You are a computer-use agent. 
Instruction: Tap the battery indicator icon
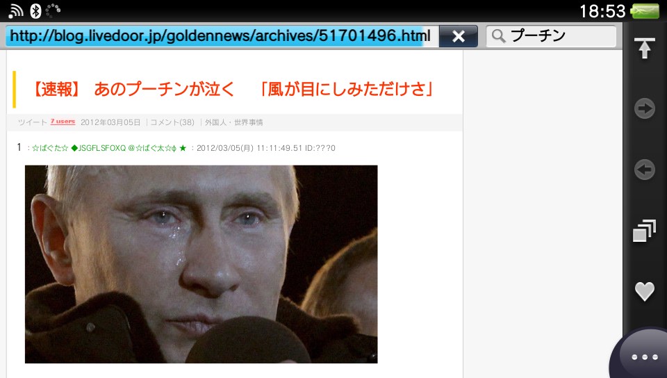pyautogui.click(x=645, y=11)
